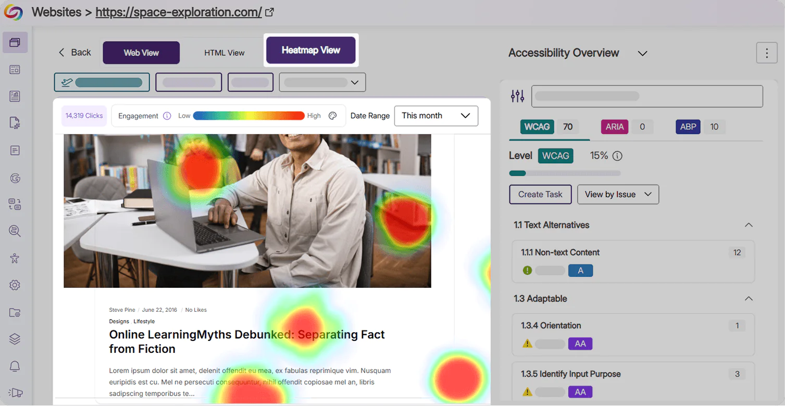The width and height of the screenshot is (785, 406).
Task: Open the three-dot more options menu
Action: point(767,53)
